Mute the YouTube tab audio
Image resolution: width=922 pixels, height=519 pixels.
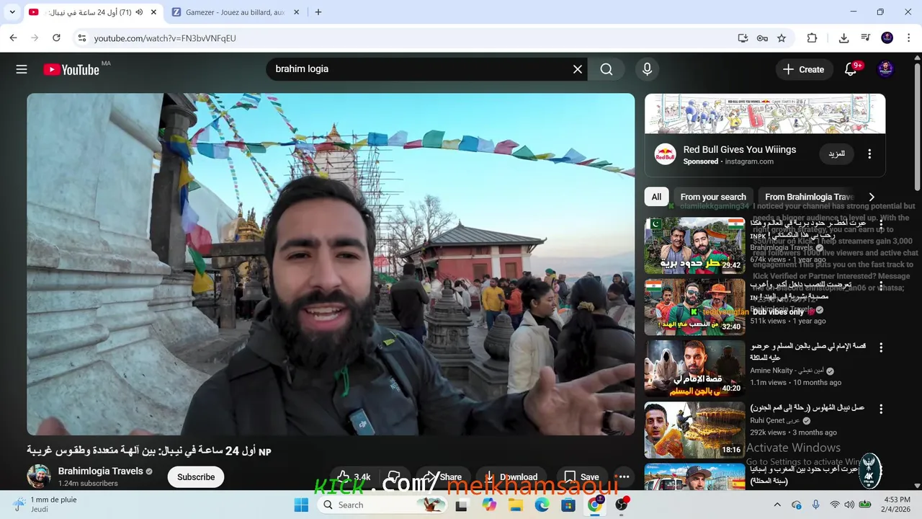point(139,12)
